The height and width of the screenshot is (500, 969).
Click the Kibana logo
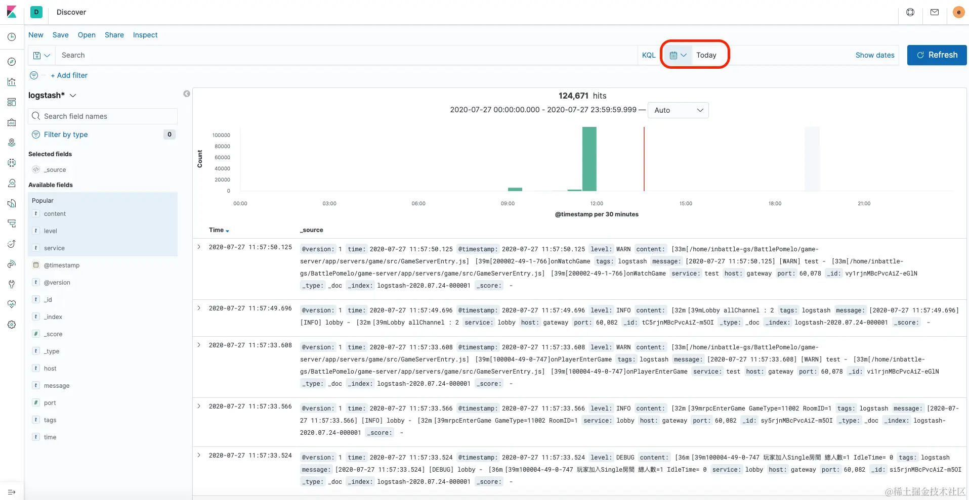coord(12,12)
